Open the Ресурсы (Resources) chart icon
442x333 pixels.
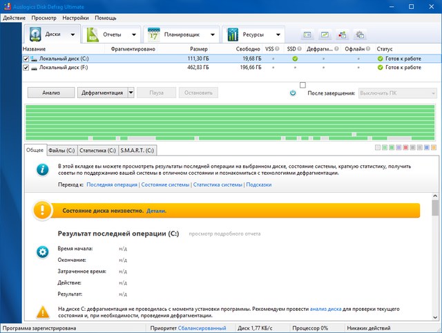[x=234, y=34]
